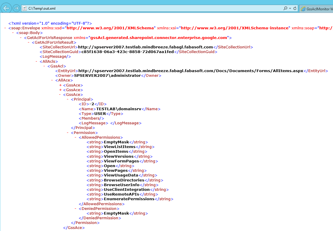Collapse the soap:Envelope root element
The height and width of the screenshot is (231, 333).
(x=5, y=28)
